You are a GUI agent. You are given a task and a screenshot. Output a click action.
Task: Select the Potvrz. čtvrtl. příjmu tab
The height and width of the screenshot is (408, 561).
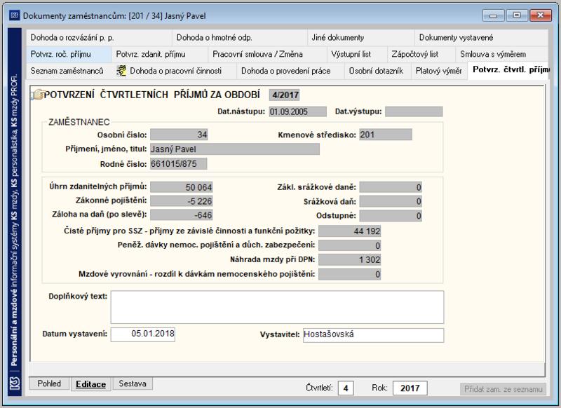[x=508, y=69]
